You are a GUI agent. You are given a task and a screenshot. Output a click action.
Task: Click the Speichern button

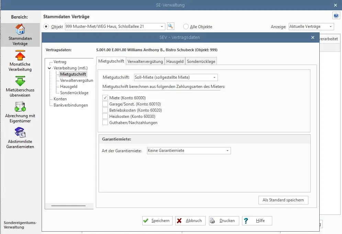pyautogui.click(x=157, y=221)
